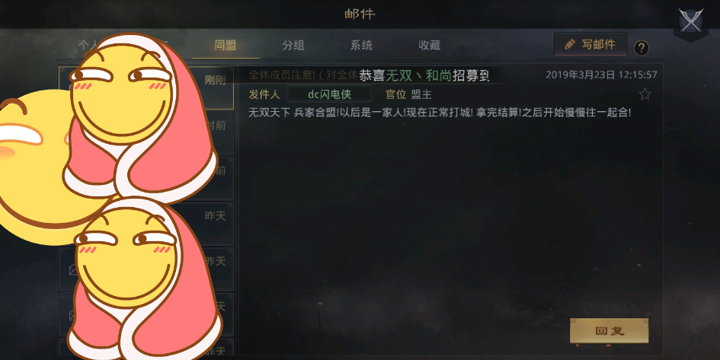This screenshot has width=720, height=360.
Task: Toggle the star favorite on this mail
Action: point(645,94)
